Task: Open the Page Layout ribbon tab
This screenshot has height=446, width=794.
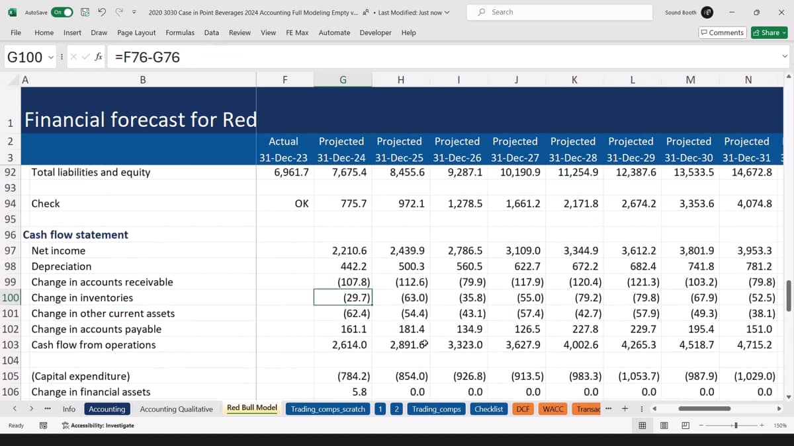Action: (136, 32)
